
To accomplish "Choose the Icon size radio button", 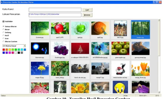I will pos(3,39).
